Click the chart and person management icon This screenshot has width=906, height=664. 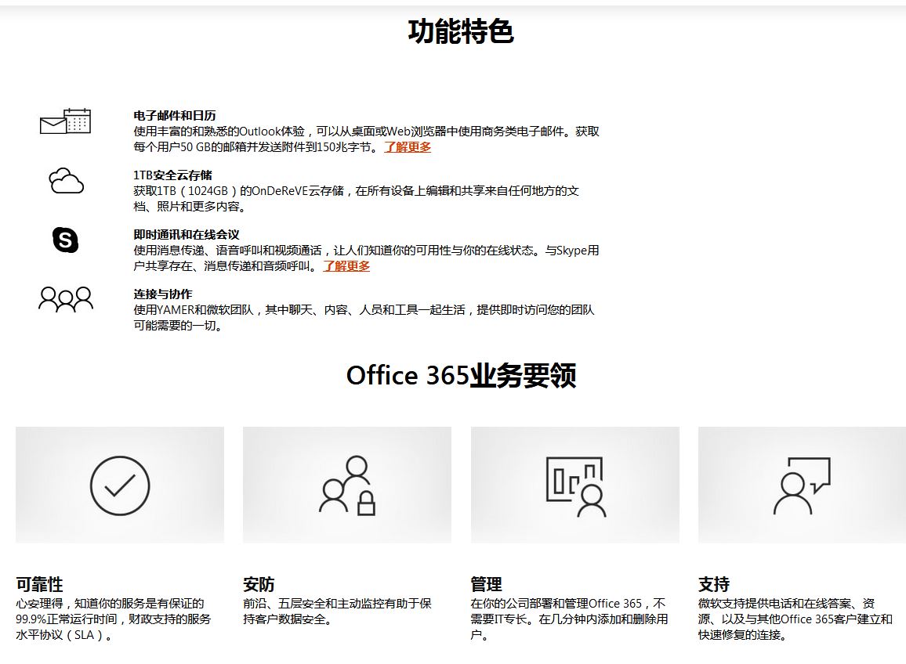click(575, 487)
